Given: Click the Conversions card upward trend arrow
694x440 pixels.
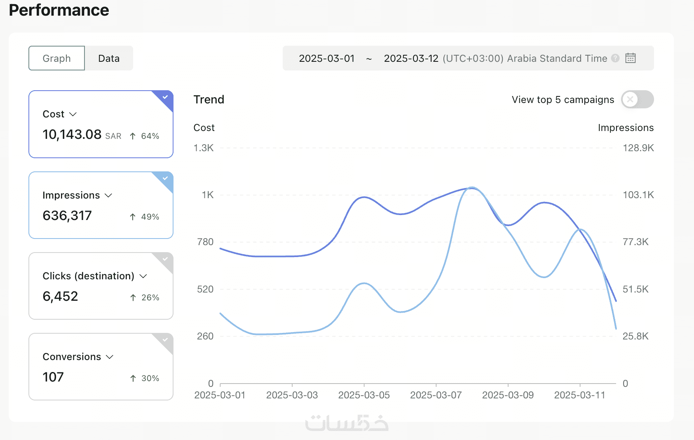Looking at the screenshot, I should [x=133, y=378].
